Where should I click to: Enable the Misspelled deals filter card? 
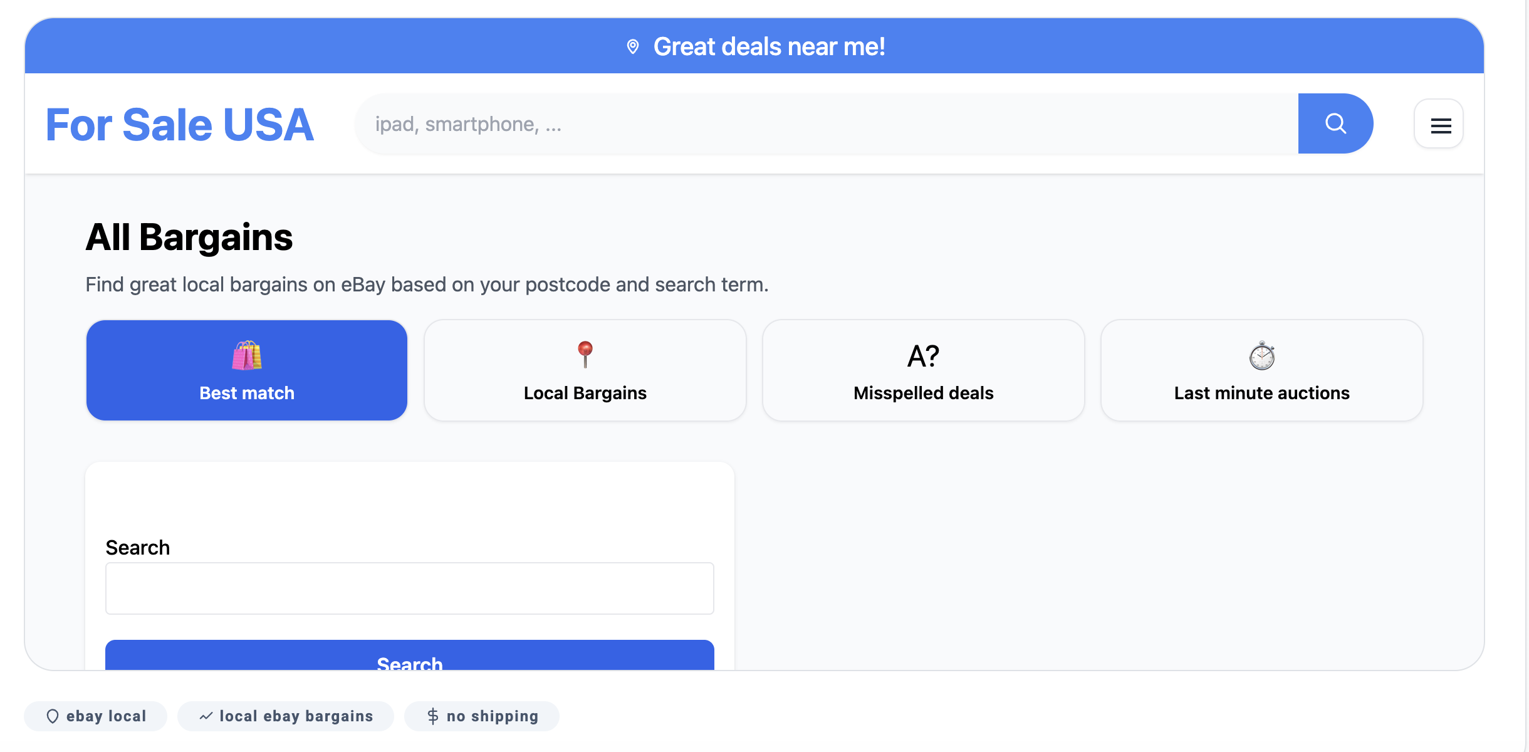point(922,370)
